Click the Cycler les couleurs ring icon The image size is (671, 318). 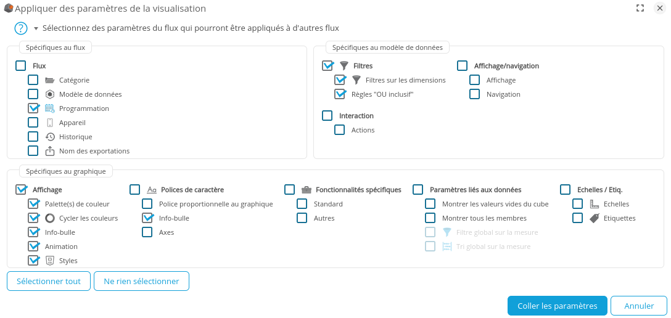coord(50,218)
